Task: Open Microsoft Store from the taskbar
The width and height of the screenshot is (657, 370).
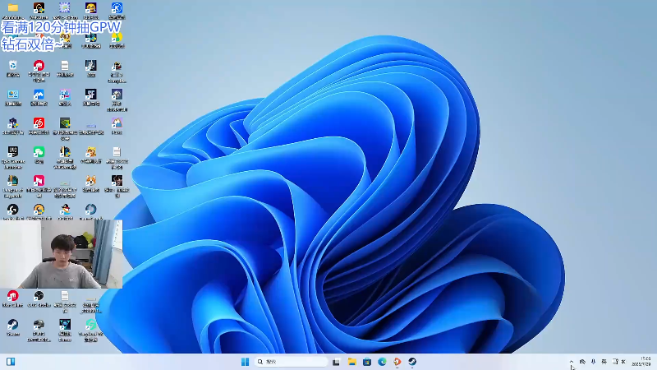Action: click(367, 362)
